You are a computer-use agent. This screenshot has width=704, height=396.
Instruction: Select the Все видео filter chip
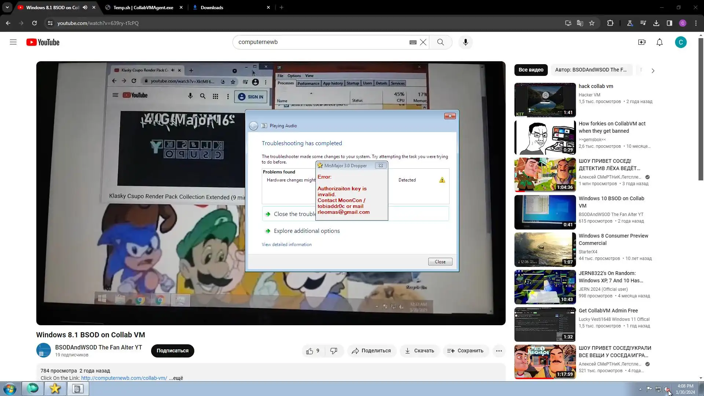(x=531, y=70)
